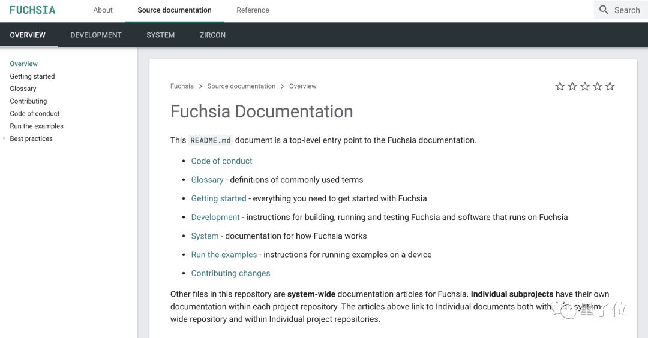Follow the Contributing changes link

(x=230, y=273)
